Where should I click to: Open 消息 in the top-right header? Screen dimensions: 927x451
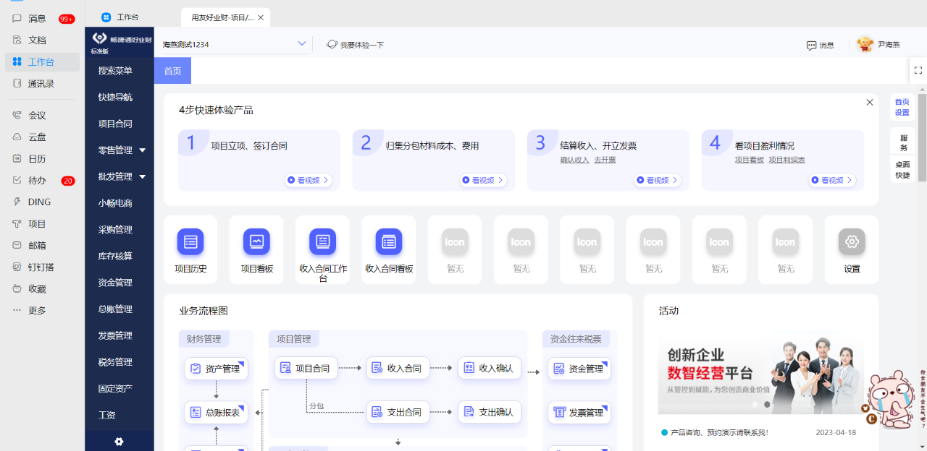821,45
